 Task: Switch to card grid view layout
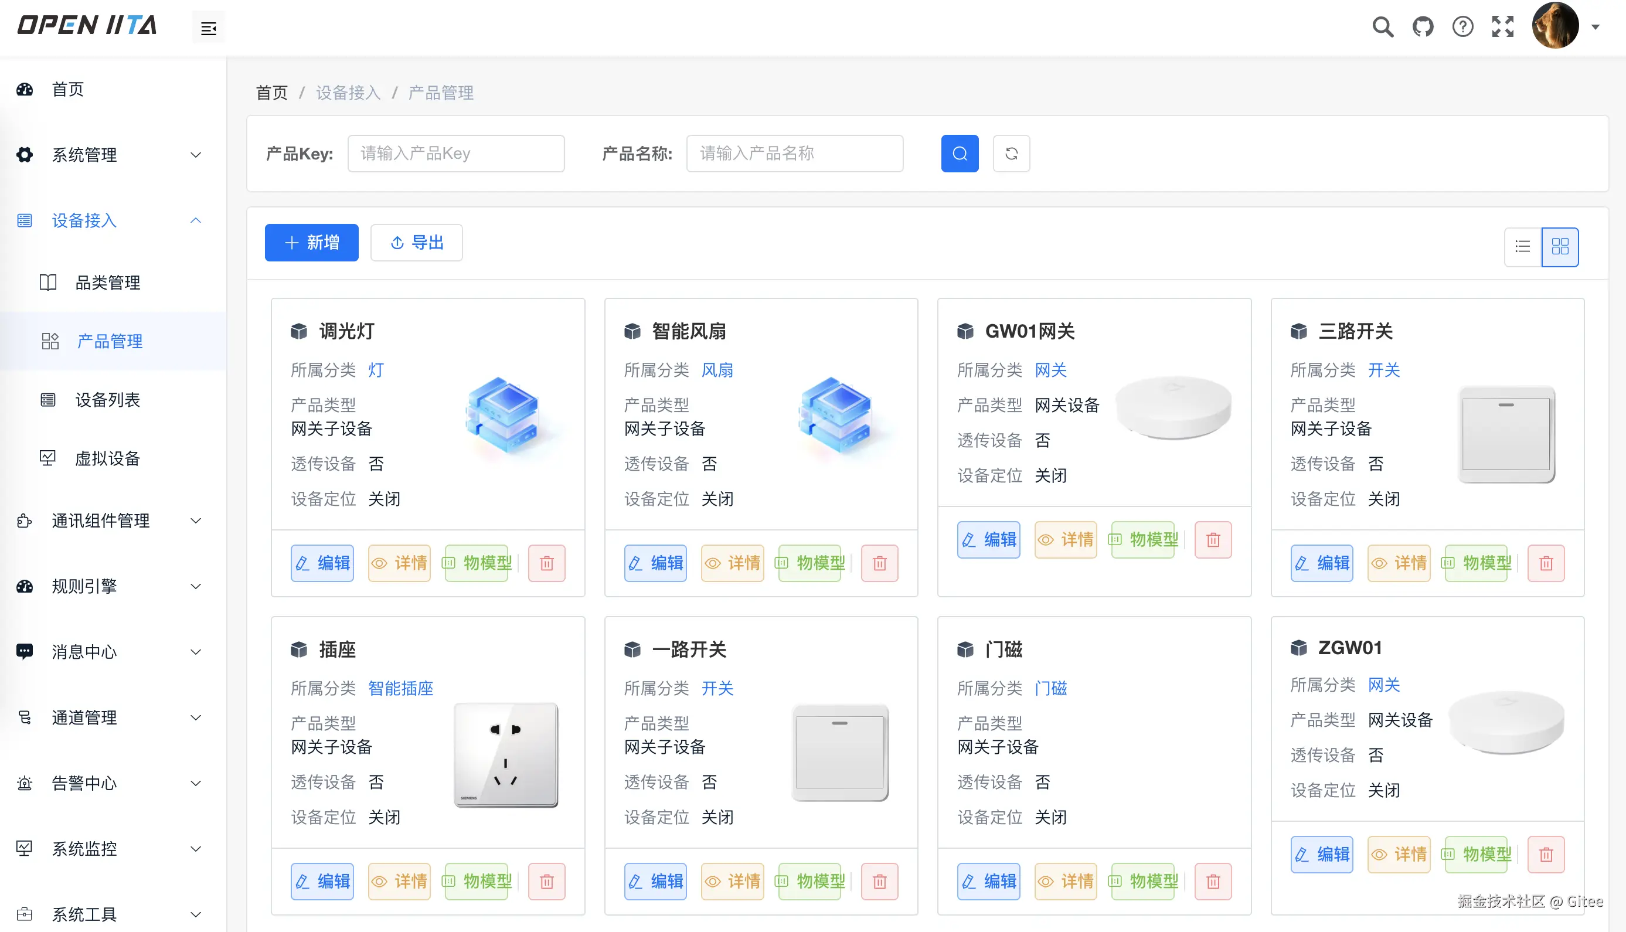click(1560, 246)
